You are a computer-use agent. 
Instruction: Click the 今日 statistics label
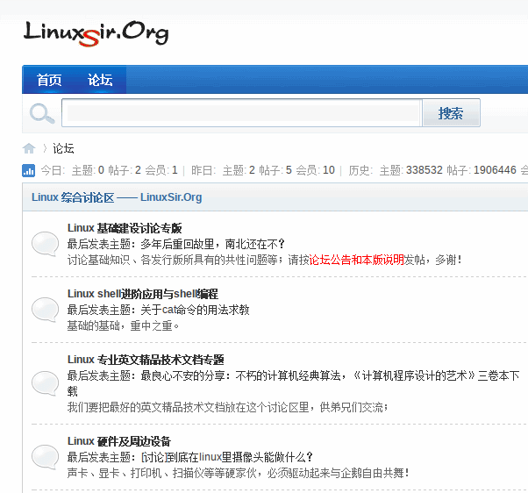(x=54, y=170)
